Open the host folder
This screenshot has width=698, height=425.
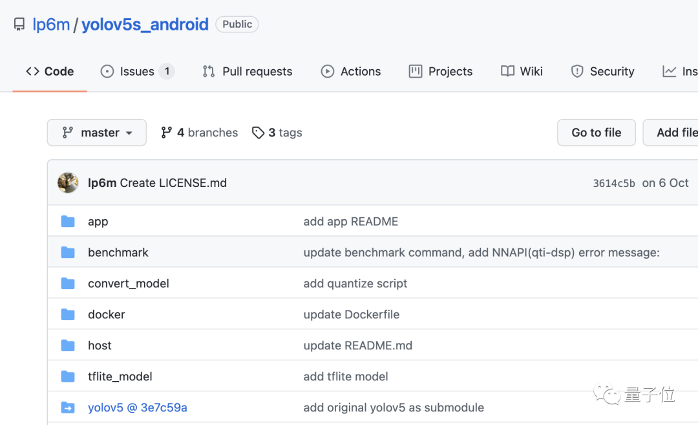[100, 345]
